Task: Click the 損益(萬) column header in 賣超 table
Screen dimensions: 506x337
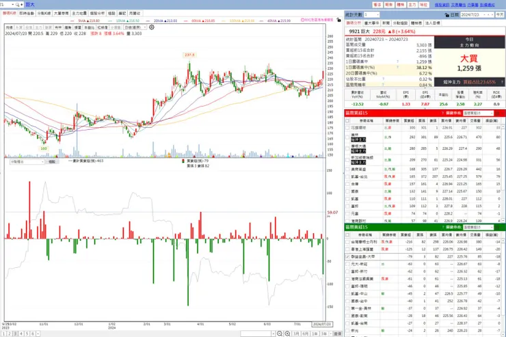Action: pos(492,234)
